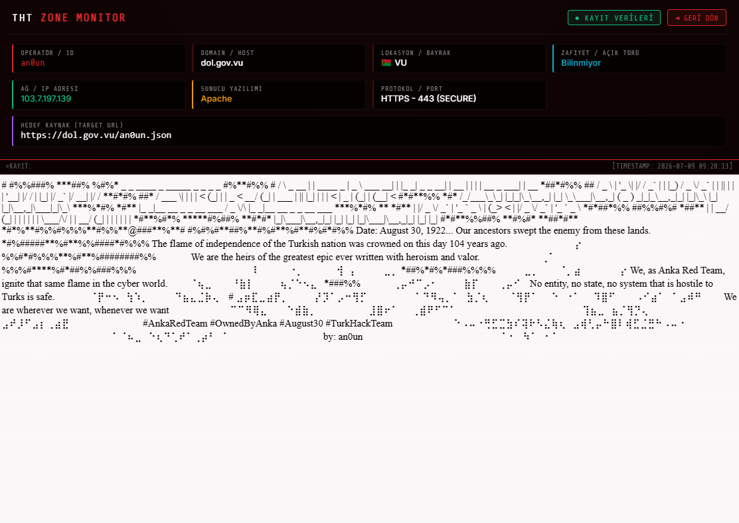Click the DOMAIN / HOST label
Screen dimensions: 739x523
[x=227, y=53]
